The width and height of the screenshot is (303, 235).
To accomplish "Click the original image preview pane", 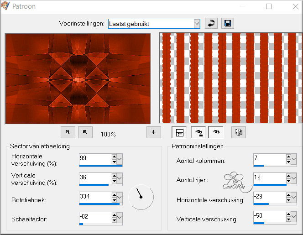I will pos(78,78).
